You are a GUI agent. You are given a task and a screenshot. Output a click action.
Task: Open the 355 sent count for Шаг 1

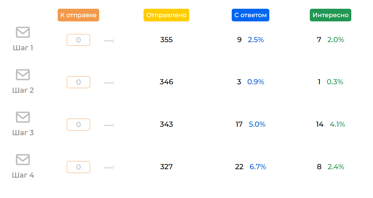coord(167,40)
